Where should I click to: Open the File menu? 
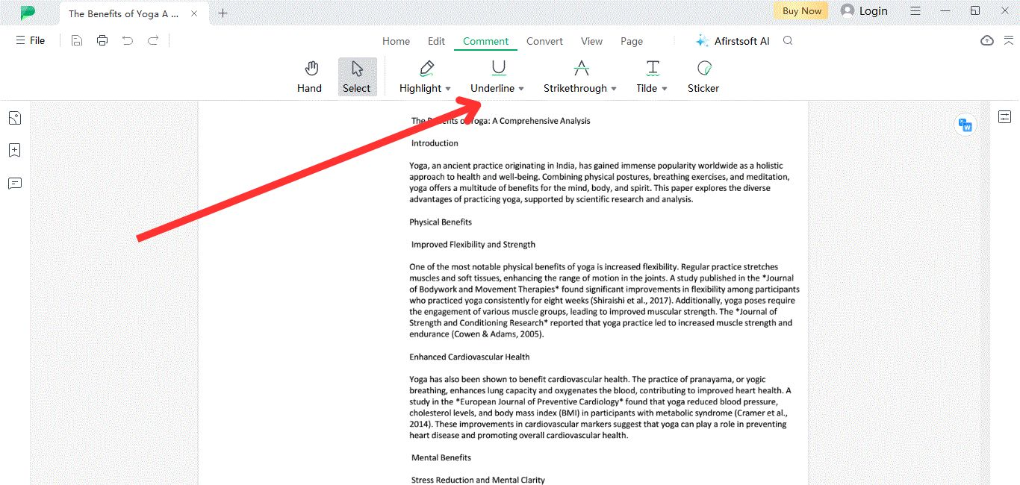(31, 41)
